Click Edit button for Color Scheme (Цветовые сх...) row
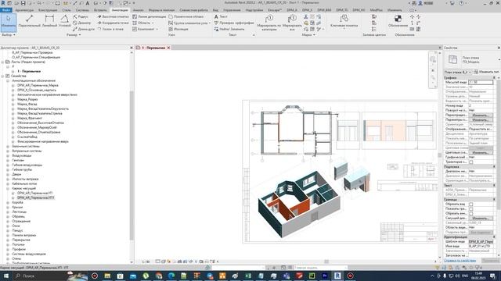 coord(481,153)
